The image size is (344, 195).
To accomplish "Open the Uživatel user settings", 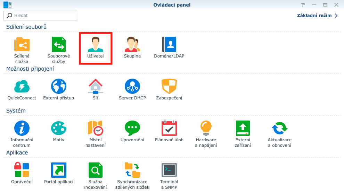I will (96, 45).
